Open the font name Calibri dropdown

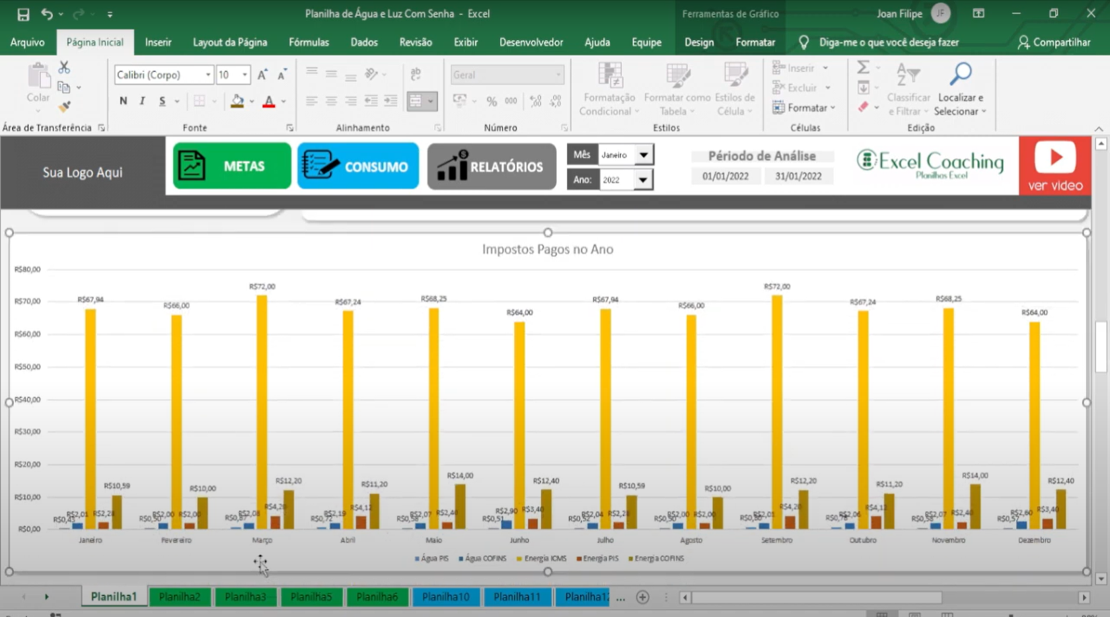(x=208, y=75)
